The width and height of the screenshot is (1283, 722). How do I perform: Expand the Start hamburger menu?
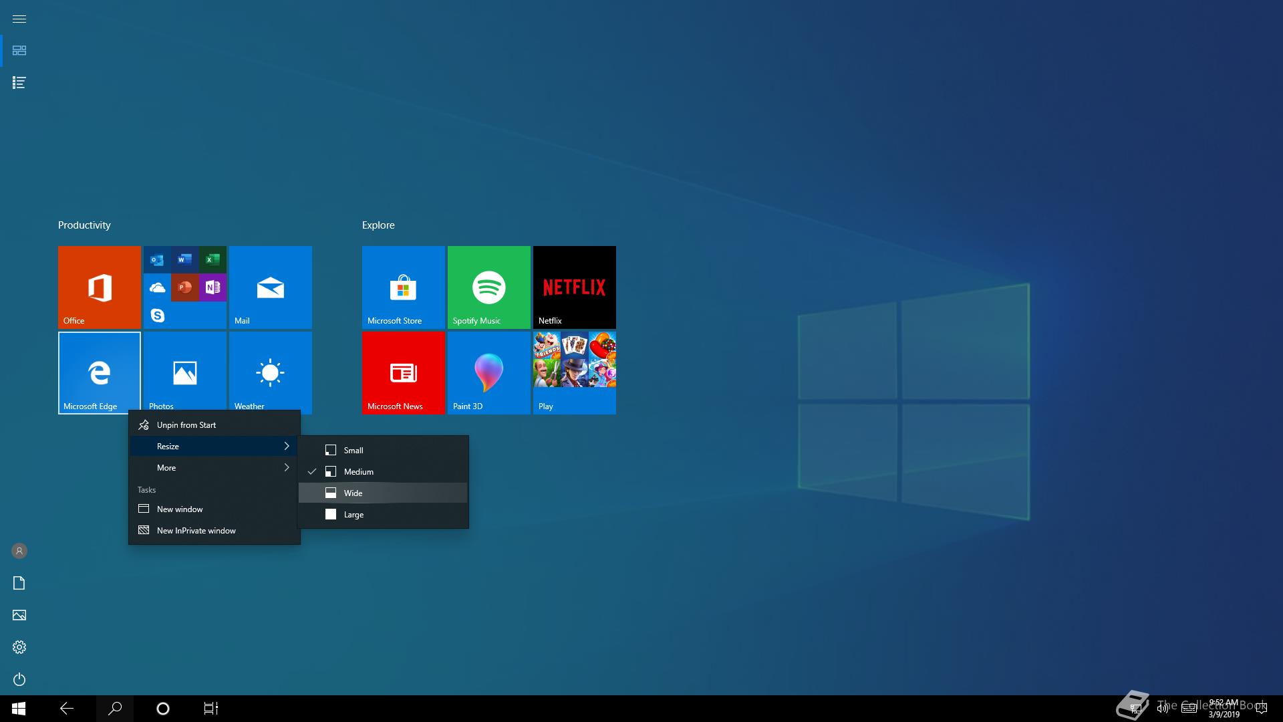pos(19,19)
